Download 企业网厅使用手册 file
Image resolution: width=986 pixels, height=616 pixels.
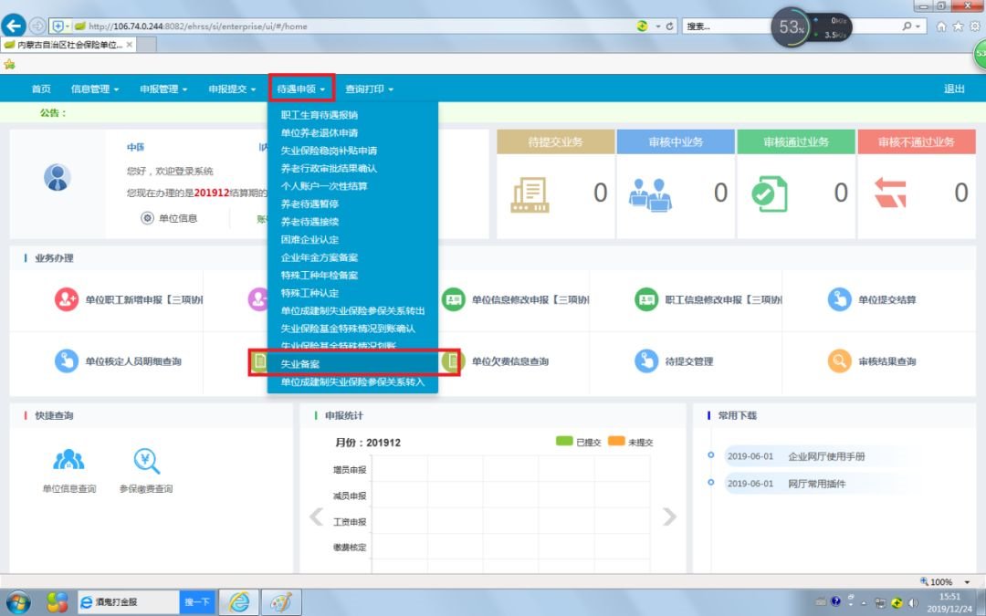[826, 457]
